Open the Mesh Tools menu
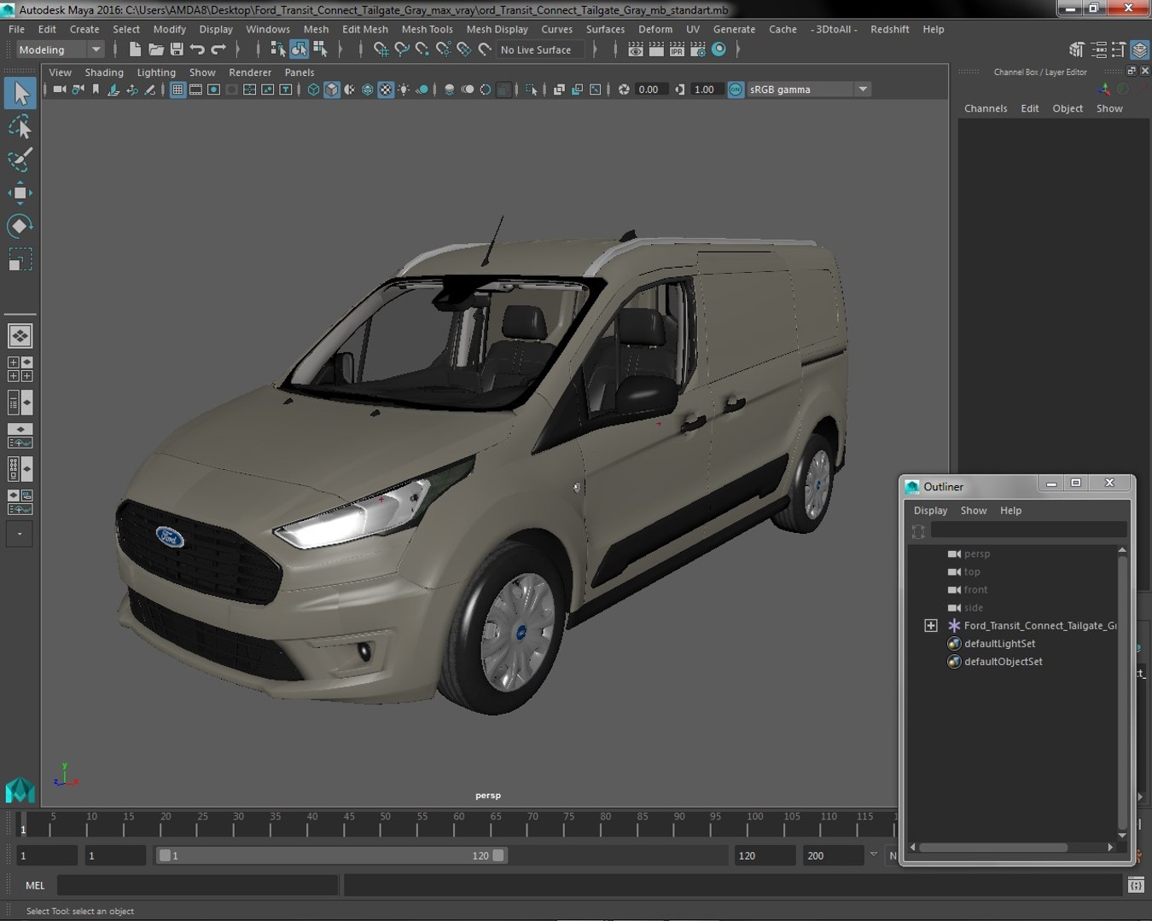The height and width of the screenshot is (921, 1152). tap(427, 29)
